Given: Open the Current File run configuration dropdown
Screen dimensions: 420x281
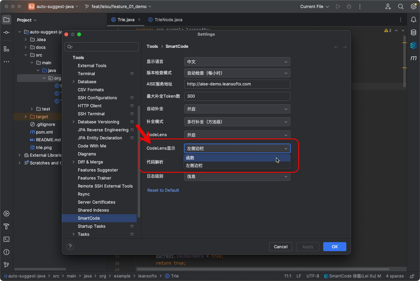Looking at the screenshot, I should (315, 7).
